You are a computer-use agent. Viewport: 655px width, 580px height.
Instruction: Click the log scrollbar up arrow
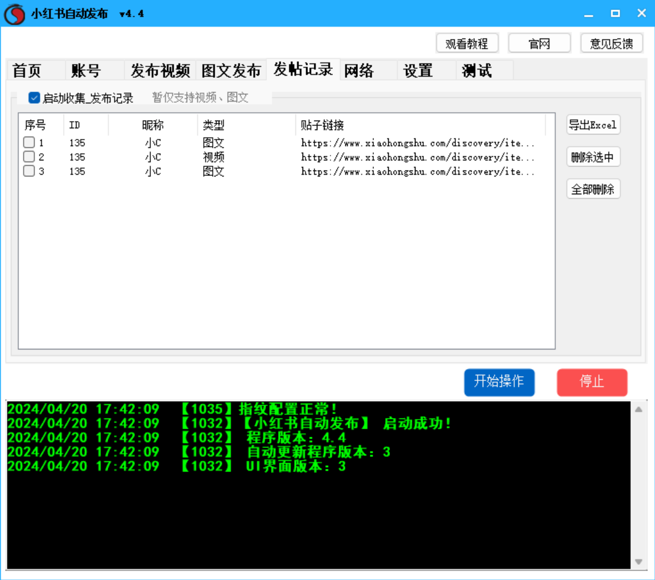tap(639, 409)
